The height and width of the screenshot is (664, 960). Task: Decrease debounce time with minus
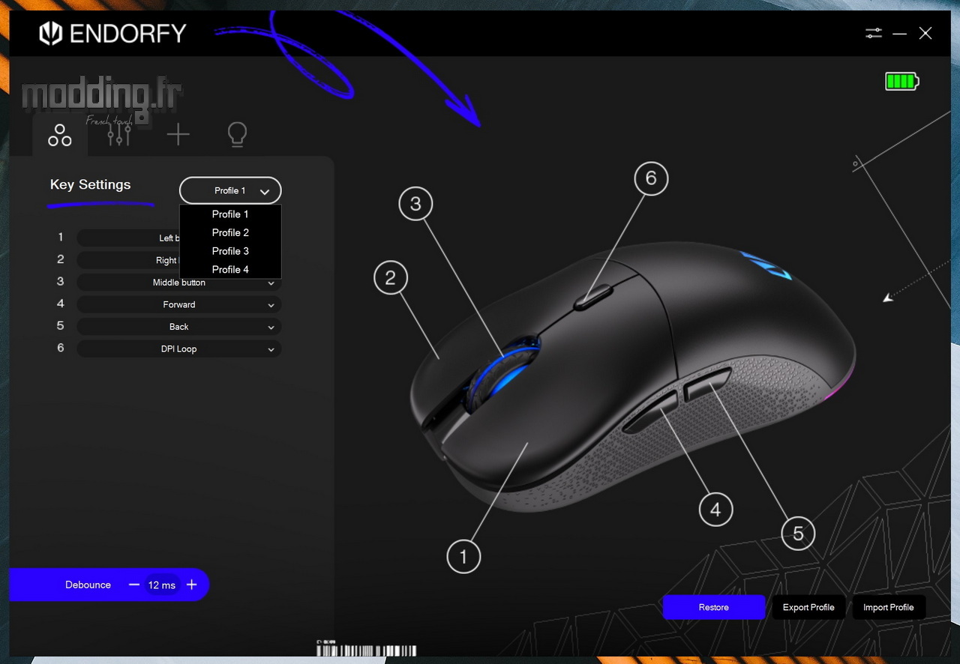[x=134, y=585]
